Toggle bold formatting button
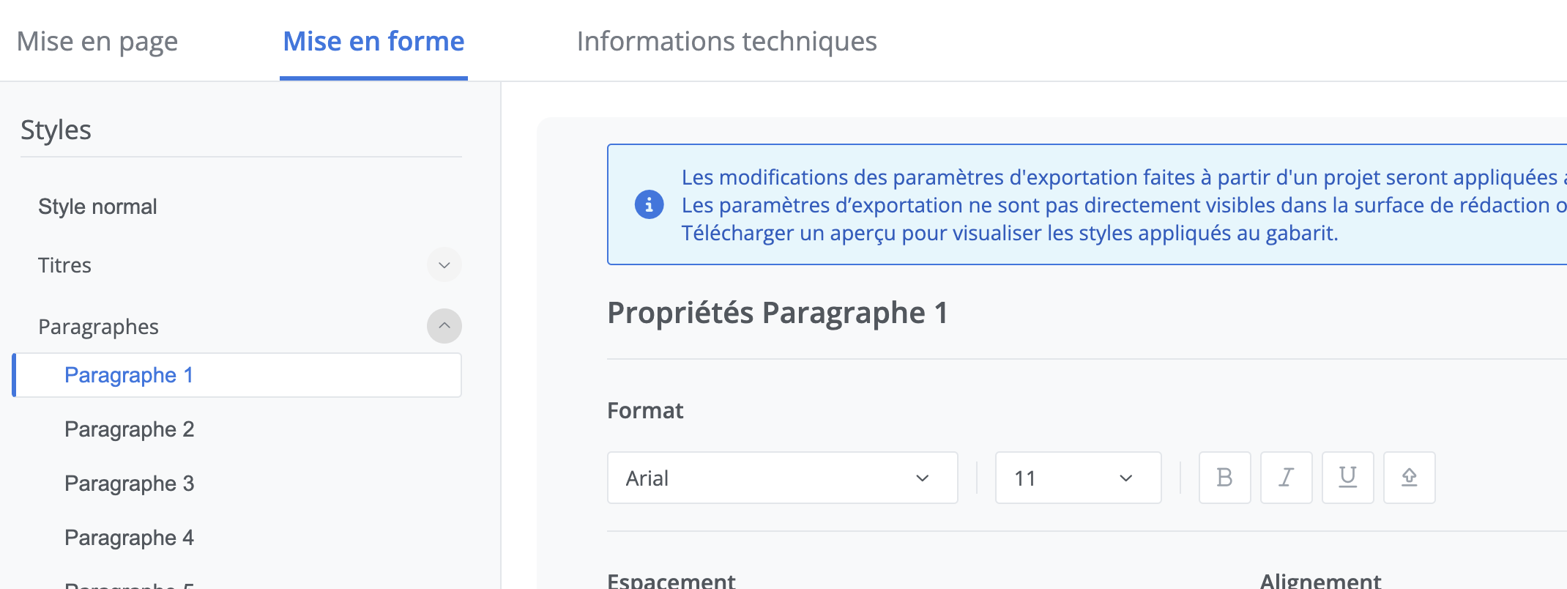The image size is (1567, 589). tap(1224, 478)
